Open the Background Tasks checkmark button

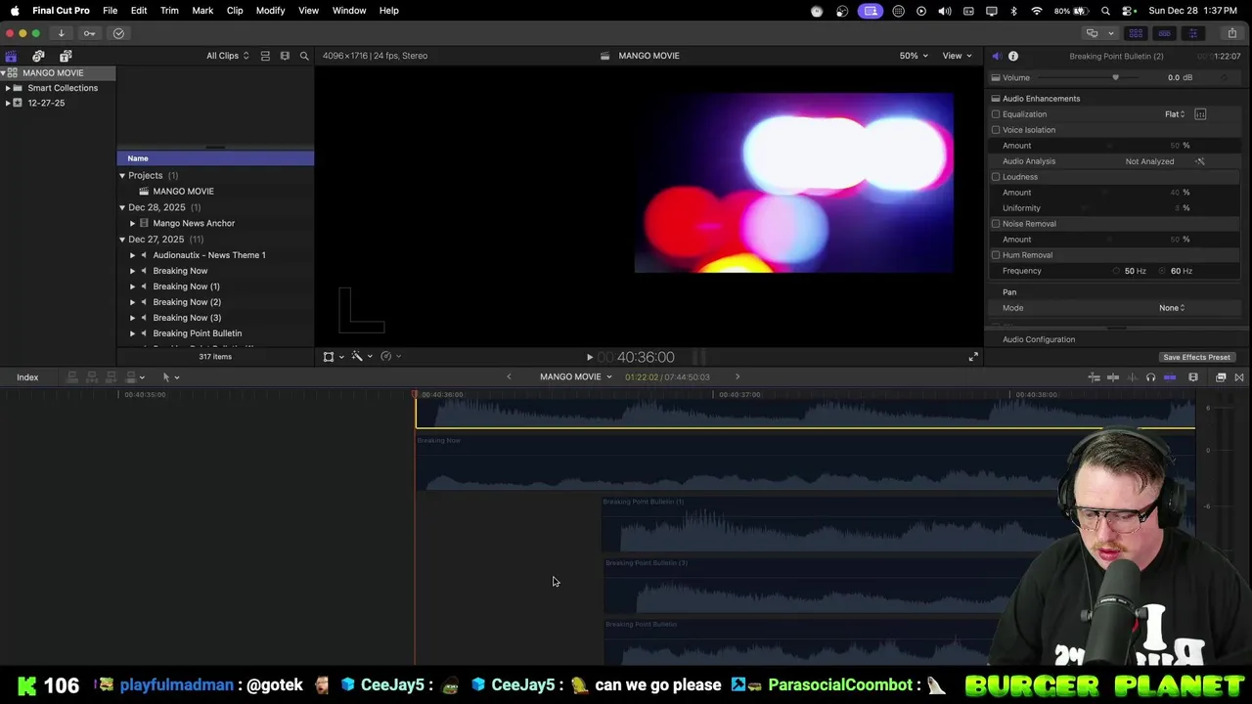pos(118,33)
